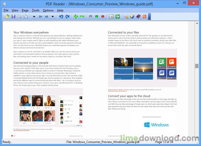Click the green go-to arrow icon

tap(118, 16)
